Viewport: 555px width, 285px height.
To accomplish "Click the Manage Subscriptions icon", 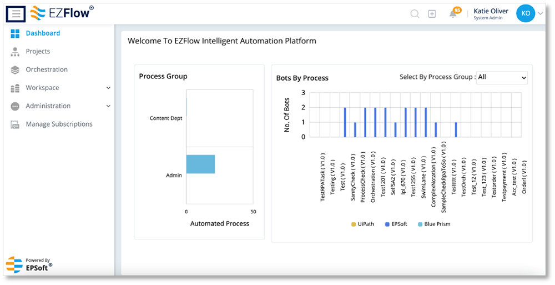I will point(15,124).
